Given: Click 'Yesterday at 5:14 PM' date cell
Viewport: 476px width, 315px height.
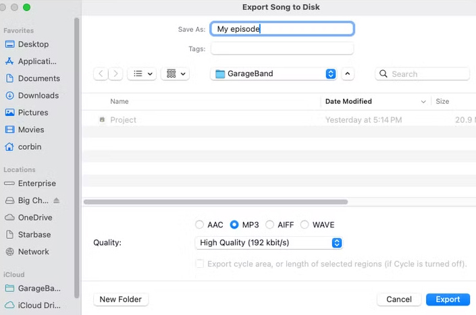Looking at the screenshot, I should point(364,120).
